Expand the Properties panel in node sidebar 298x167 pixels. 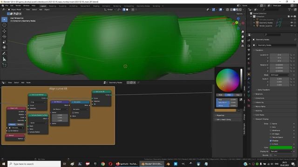point(220,116)
